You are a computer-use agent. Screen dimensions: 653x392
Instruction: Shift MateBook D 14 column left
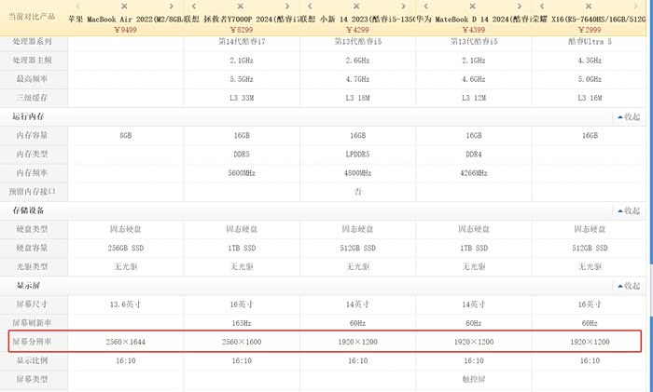tap(425, 7)
